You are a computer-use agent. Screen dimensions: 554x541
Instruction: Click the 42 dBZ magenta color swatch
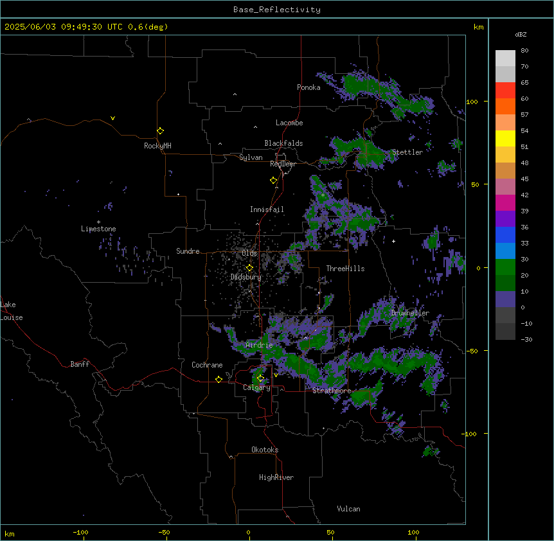[x=505, y=202]
